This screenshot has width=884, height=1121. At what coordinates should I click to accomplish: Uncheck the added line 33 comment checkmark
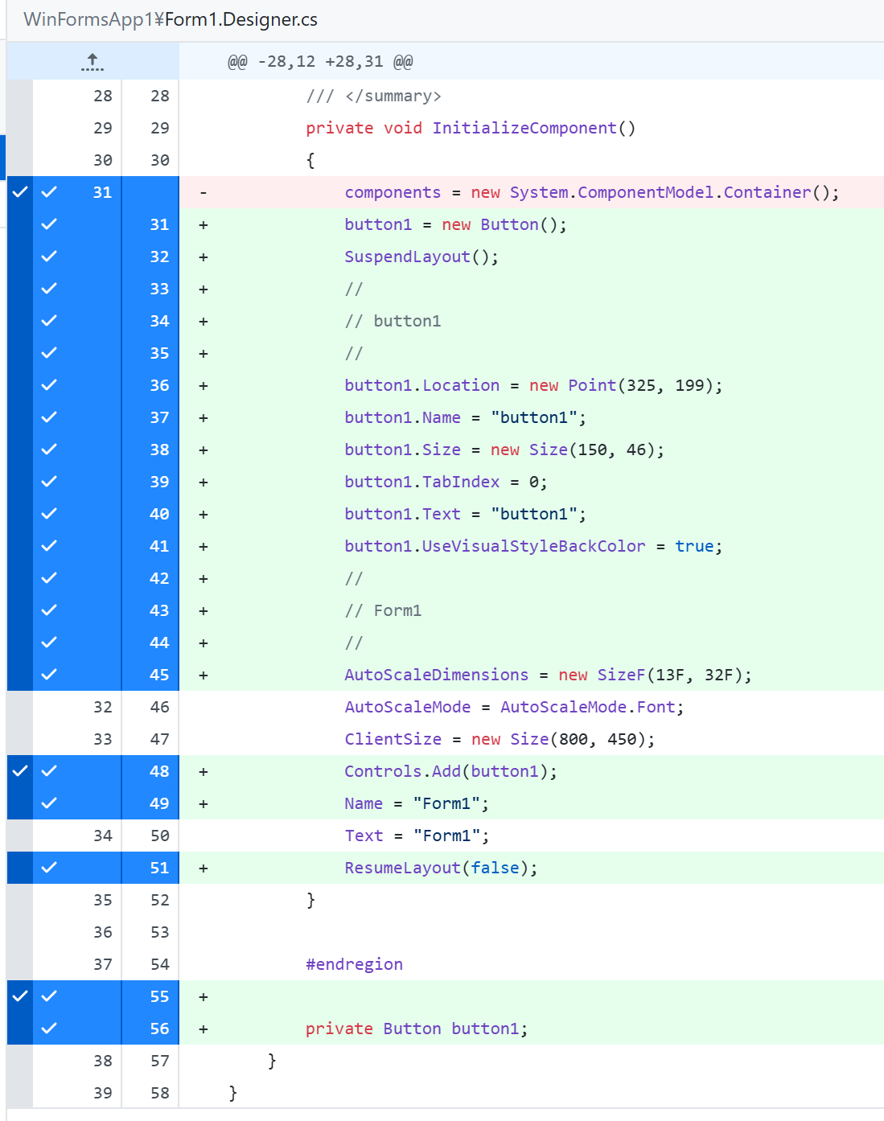coord(49,289)
